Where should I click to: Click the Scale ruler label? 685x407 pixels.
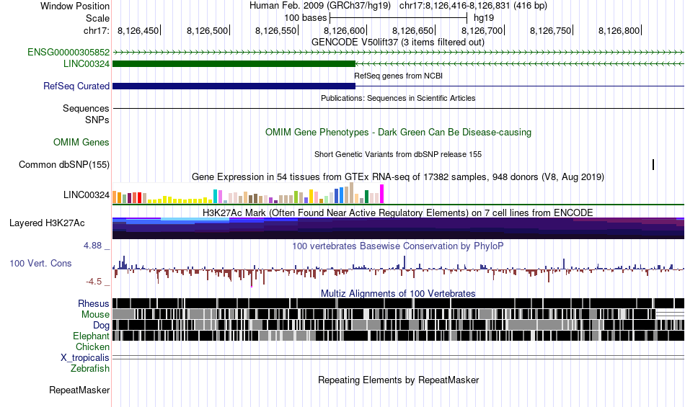98,18
